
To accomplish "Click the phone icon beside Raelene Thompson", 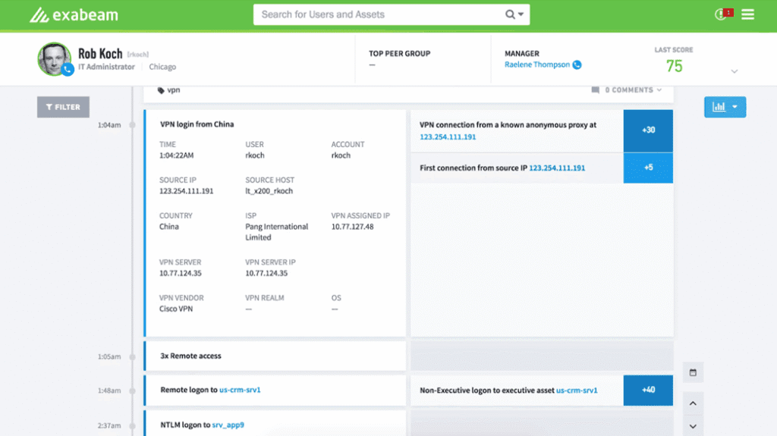I will 577,65.
